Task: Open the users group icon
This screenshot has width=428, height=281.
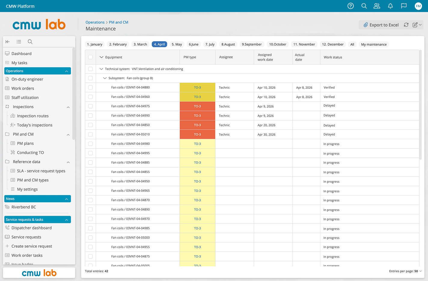Action: (377, 6)
